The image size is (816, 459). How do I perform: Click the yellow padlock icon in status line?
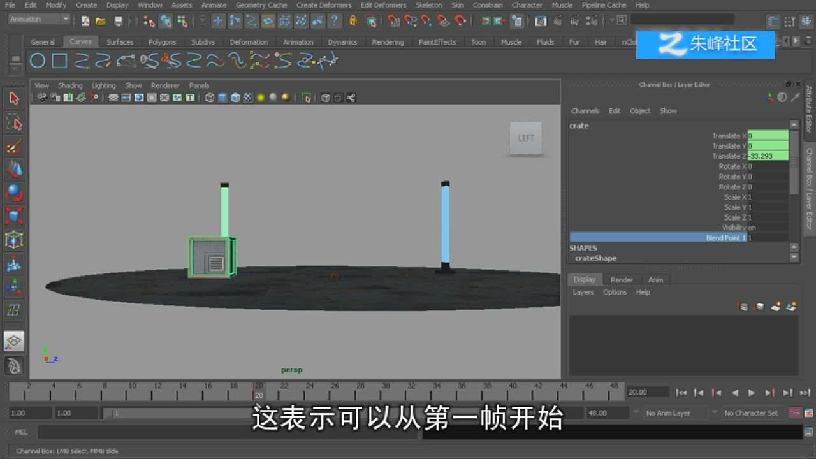pyautogui.click(x=353, y=21)
